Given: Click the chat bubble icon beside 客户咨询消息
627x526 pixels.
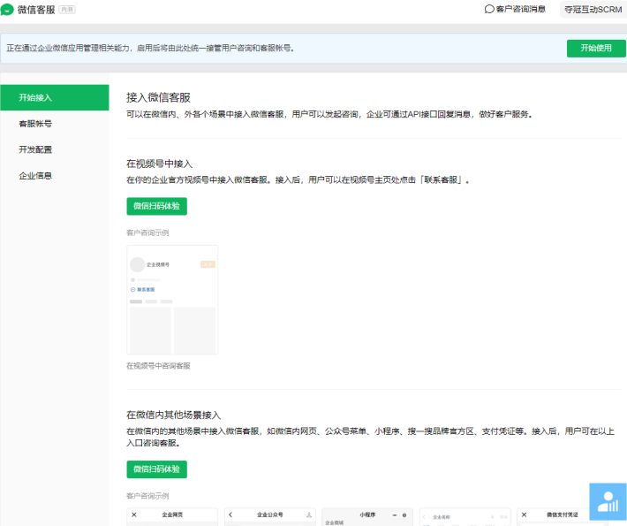Looking at the screenshot, I should 489,9.
